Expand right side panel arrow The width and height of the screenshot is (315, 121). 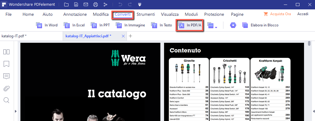pyautogui.click(x=313, y=111)
